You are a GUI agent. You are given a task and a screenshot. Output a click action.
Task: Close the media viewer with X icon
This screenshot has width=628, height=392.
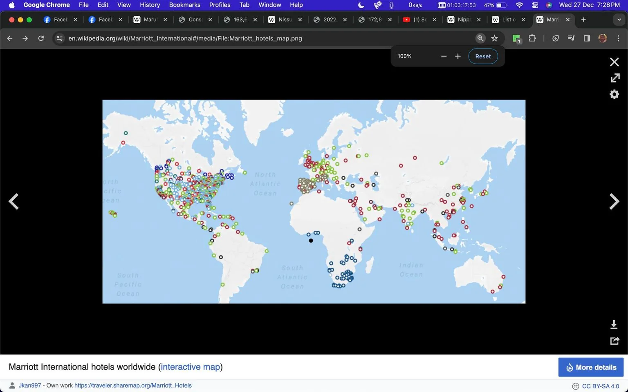(x=614, y=62)
